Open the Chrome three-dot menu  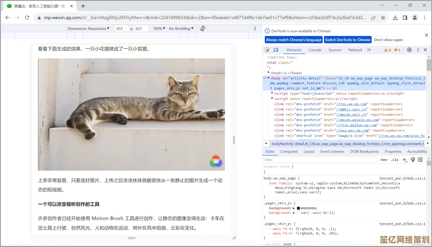coord(424,18)
